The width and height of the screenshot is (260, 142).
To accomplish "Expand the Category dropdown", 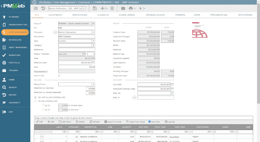I will coord(93,45).
